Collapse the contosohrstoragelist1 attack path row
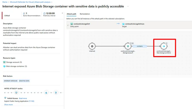The image size is (192, 109). pos(68,25)
